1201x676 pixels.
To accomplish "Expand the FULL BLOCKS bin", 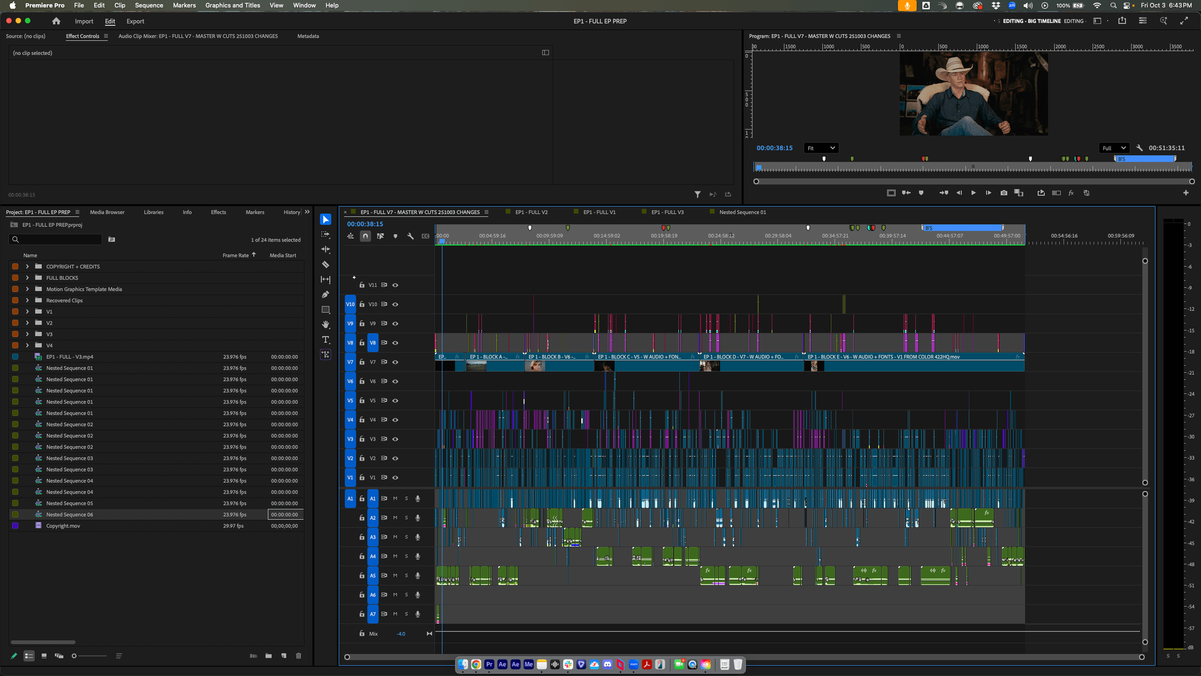I will [27, 278].
